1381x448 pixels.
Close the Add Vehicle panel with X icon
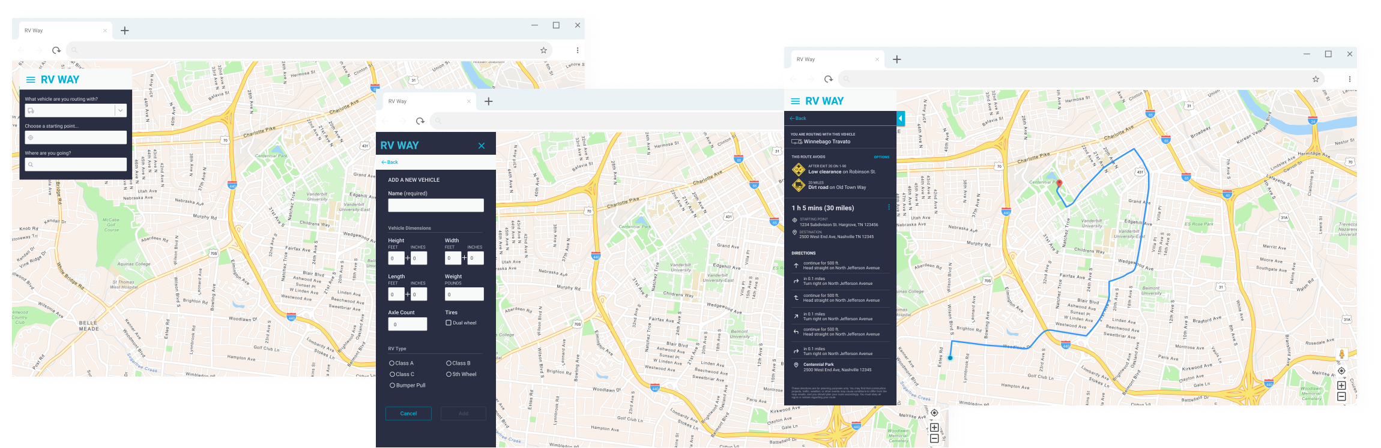pyautogui.click(x=482, y=146)
